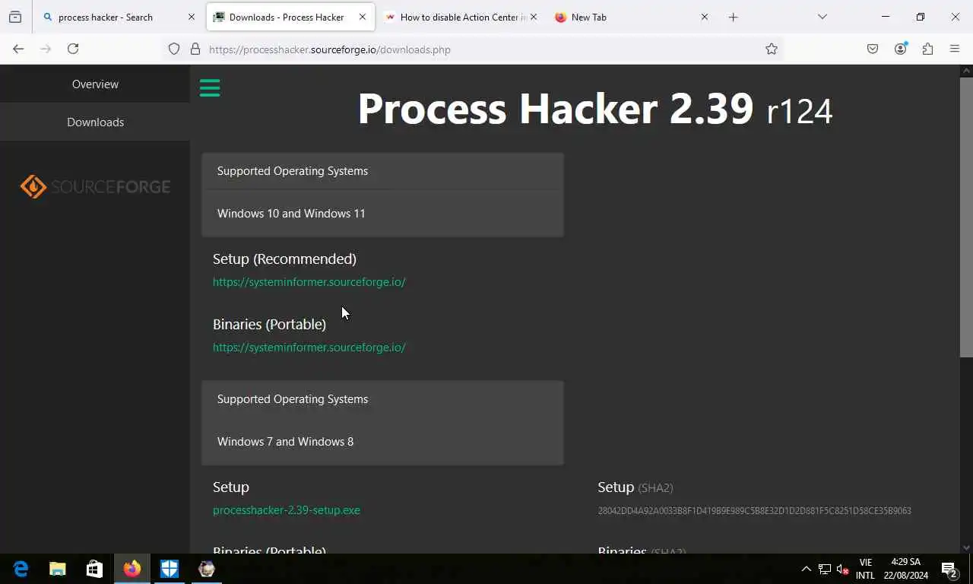Open the last pinned taskbar app icon
The height and width of the screenshot is (584, 973).
[x=206, y=569]
